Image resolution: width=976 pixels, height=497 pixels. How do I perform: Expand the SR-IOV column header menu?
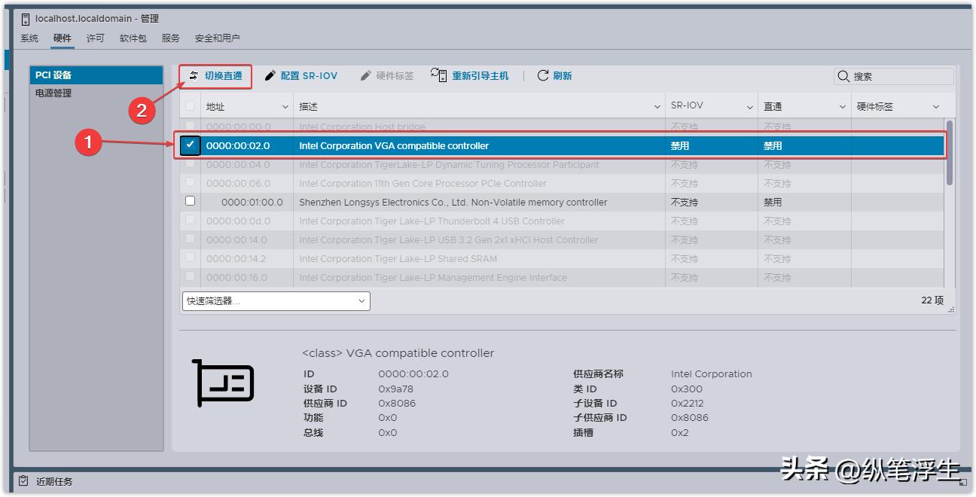click(x=750, y=105)
